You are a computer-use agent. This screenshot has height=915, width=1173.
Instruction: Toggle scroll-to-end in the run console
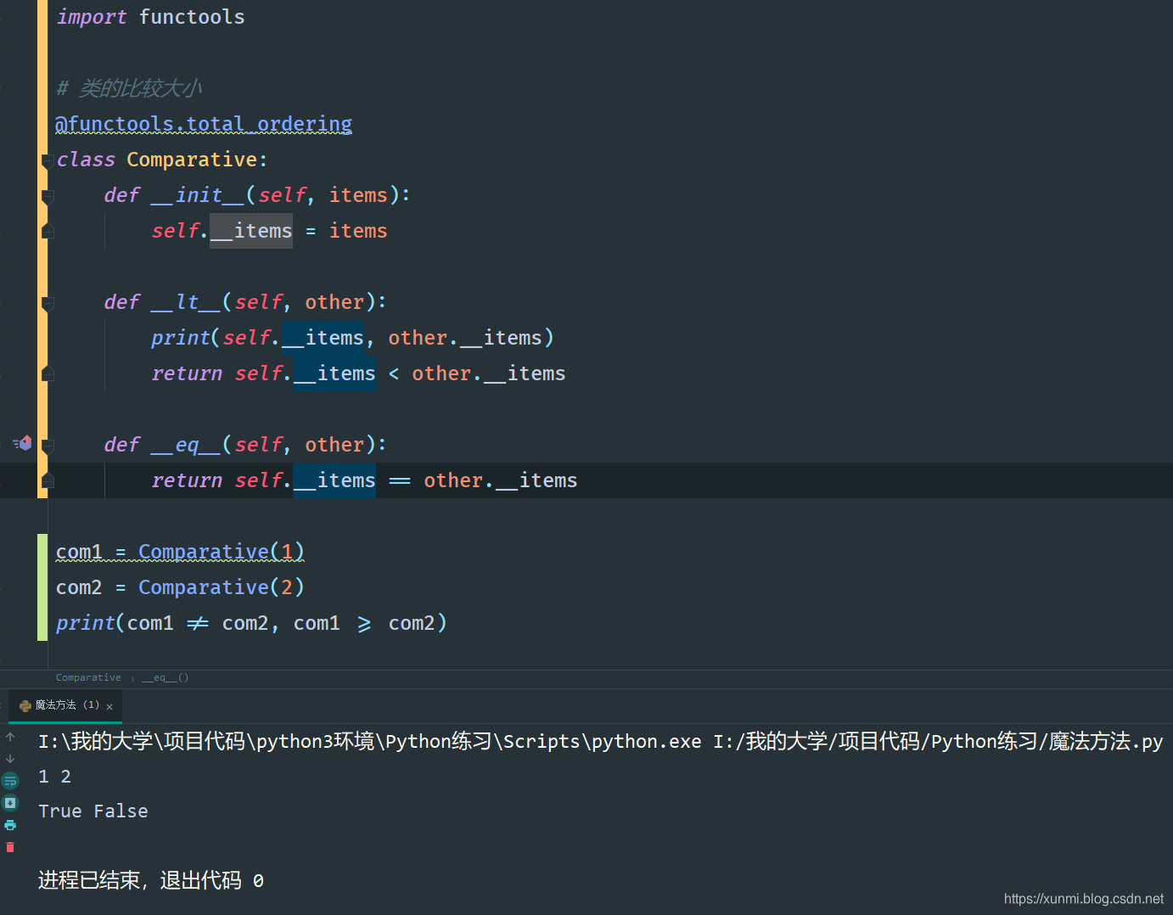click(x=10, y=803)
